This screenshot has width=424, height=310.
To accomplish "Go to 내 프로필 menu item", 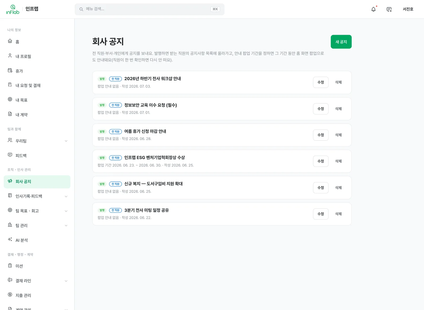I will [x=37, y=56].
